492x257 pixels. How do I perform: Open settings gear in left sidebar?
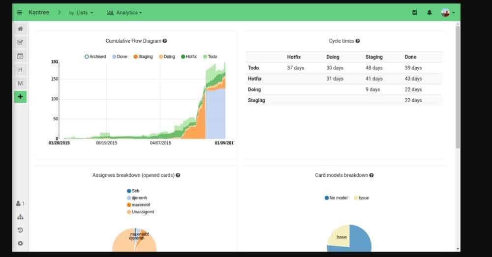coord(20,243)
